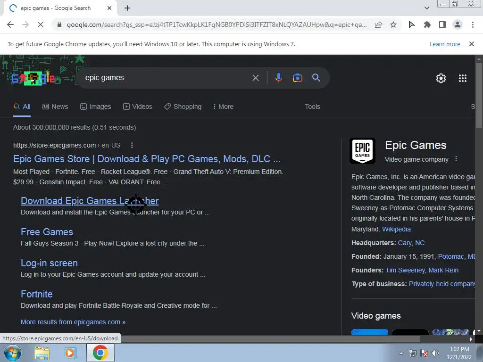Open the Windows Start menu

pos(12,353)
